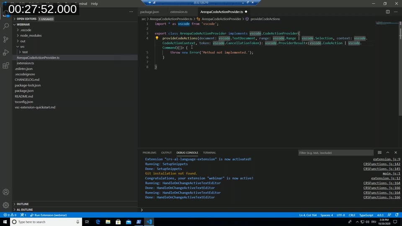This screenshot has width=402, height=226.
Task: Open package.json in the file tree
Action: coord(24,91)
